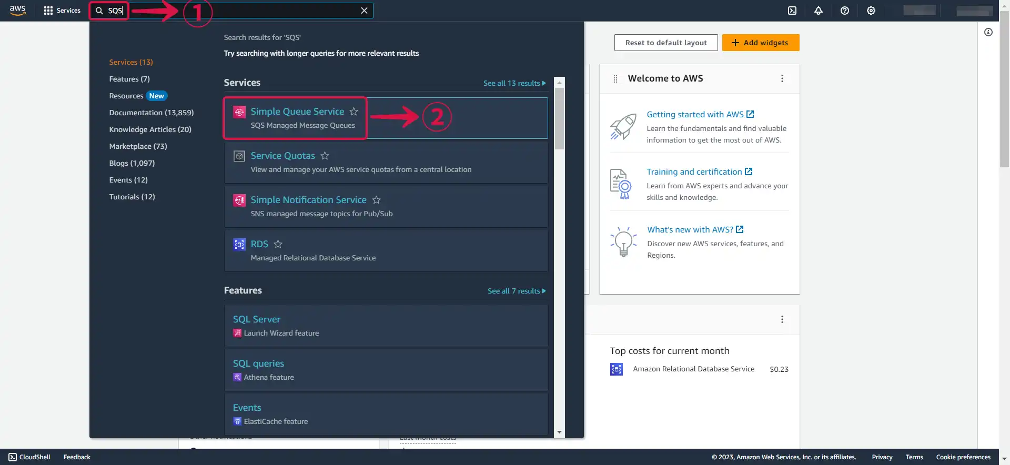The image size is (1010, 465).
Task: Clear the search box with the X
Action: coord(364,11)
